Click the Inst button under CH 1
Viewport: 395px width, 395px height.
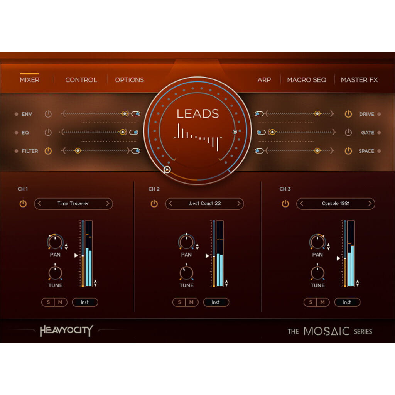tap(85, 302)
